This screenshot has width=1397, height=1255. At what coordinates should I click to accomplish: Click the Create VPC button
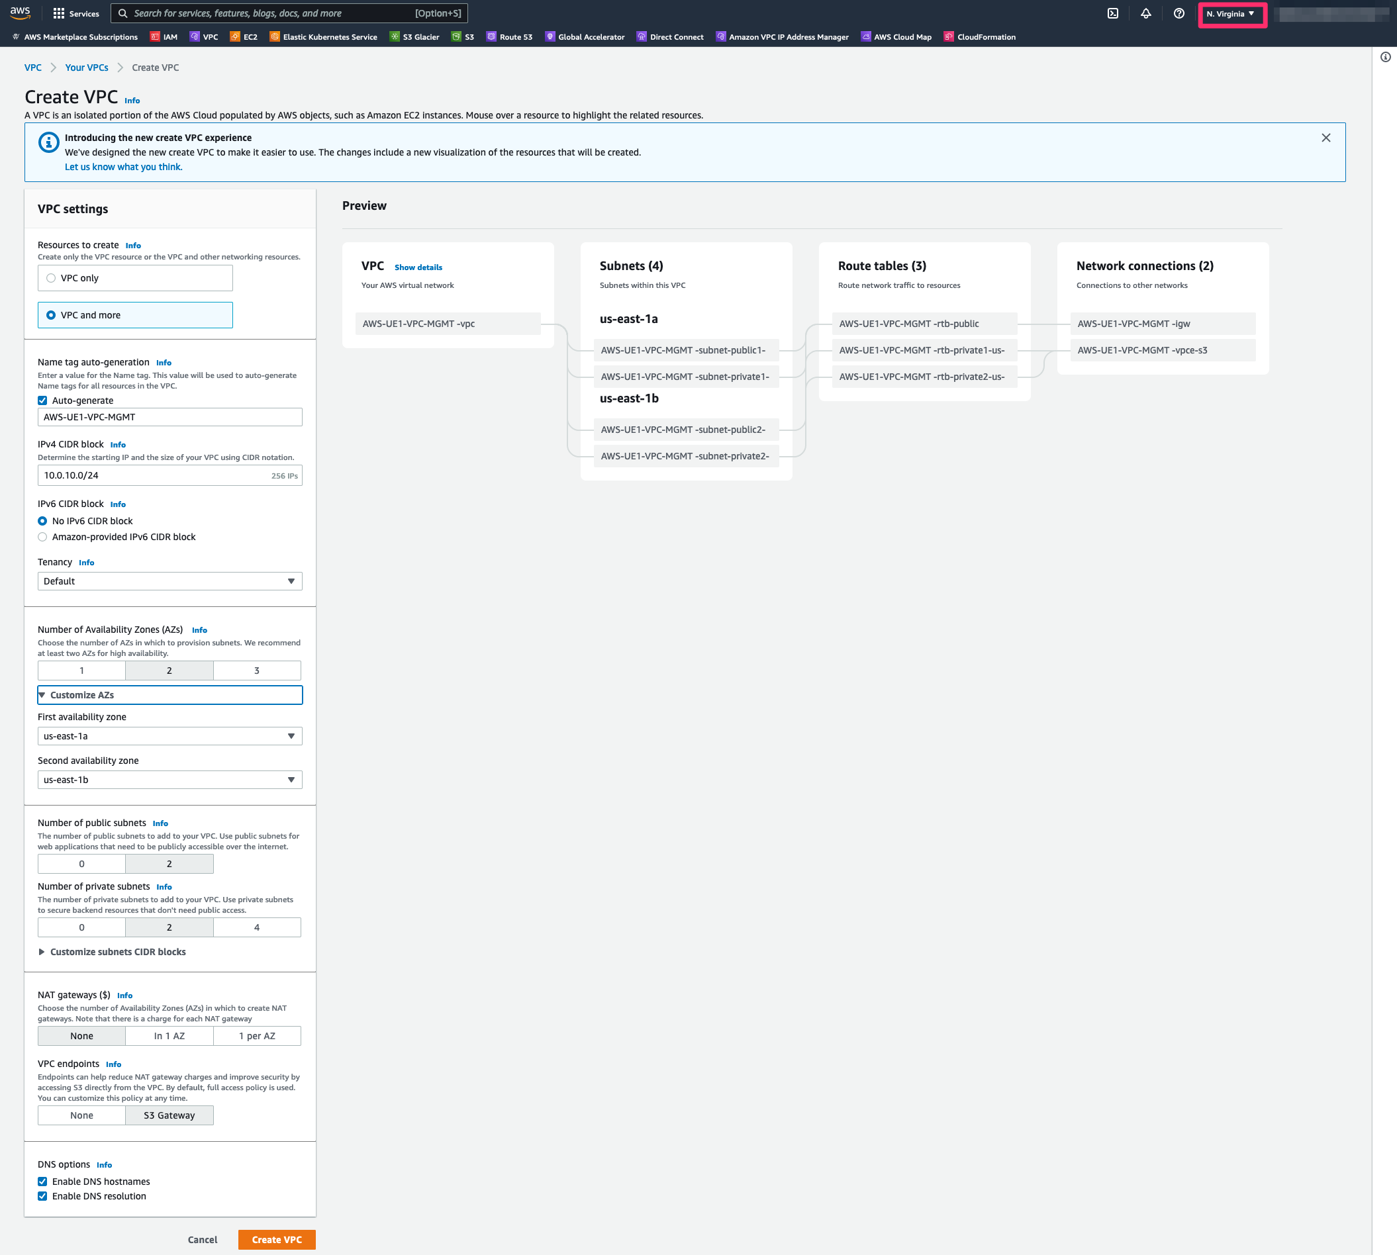[276, 1239]
